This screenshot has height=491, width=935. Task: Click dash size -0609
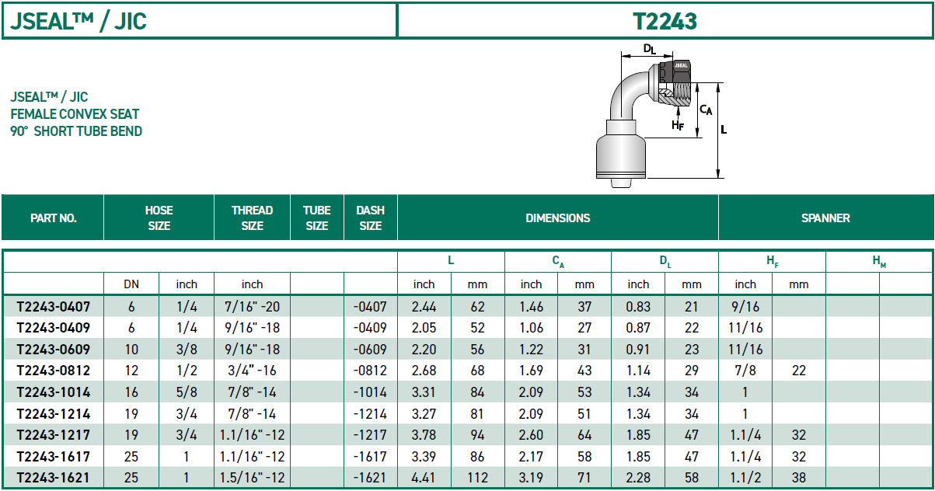point(370,350)
